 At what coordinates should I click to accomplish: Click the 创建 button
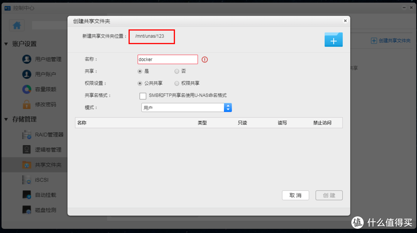[329, 195]
